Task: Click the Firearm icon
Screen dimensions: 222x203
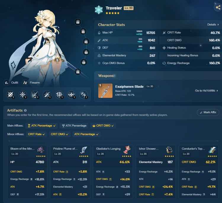Action: click(x=25, y=82)
